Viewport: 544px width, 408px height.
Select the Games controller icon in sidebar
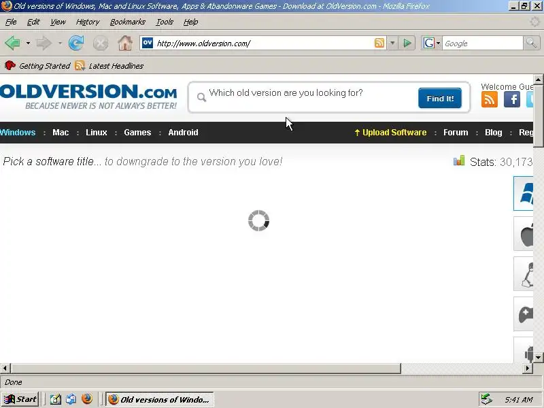coord(524,314)
